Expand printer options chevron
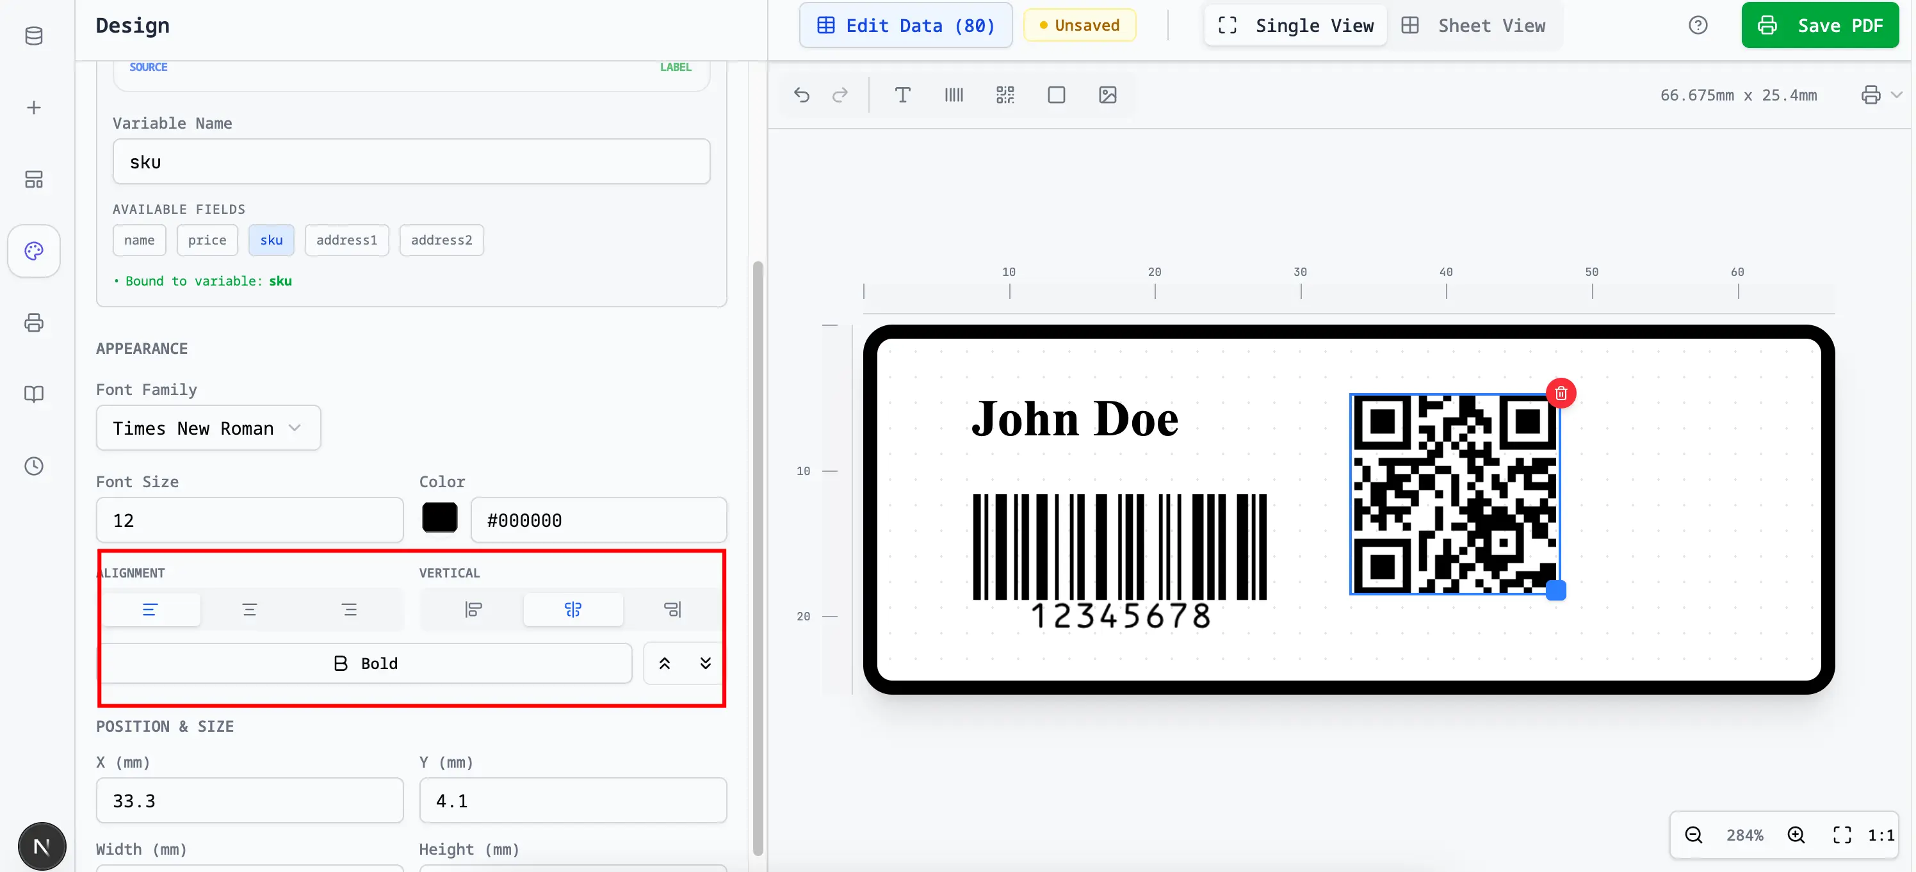 click(1896, 95)
